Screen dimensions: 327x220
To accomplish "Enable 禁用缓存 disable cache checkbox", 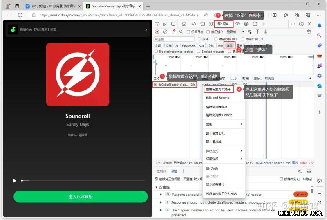I will (x=208, y=32).
